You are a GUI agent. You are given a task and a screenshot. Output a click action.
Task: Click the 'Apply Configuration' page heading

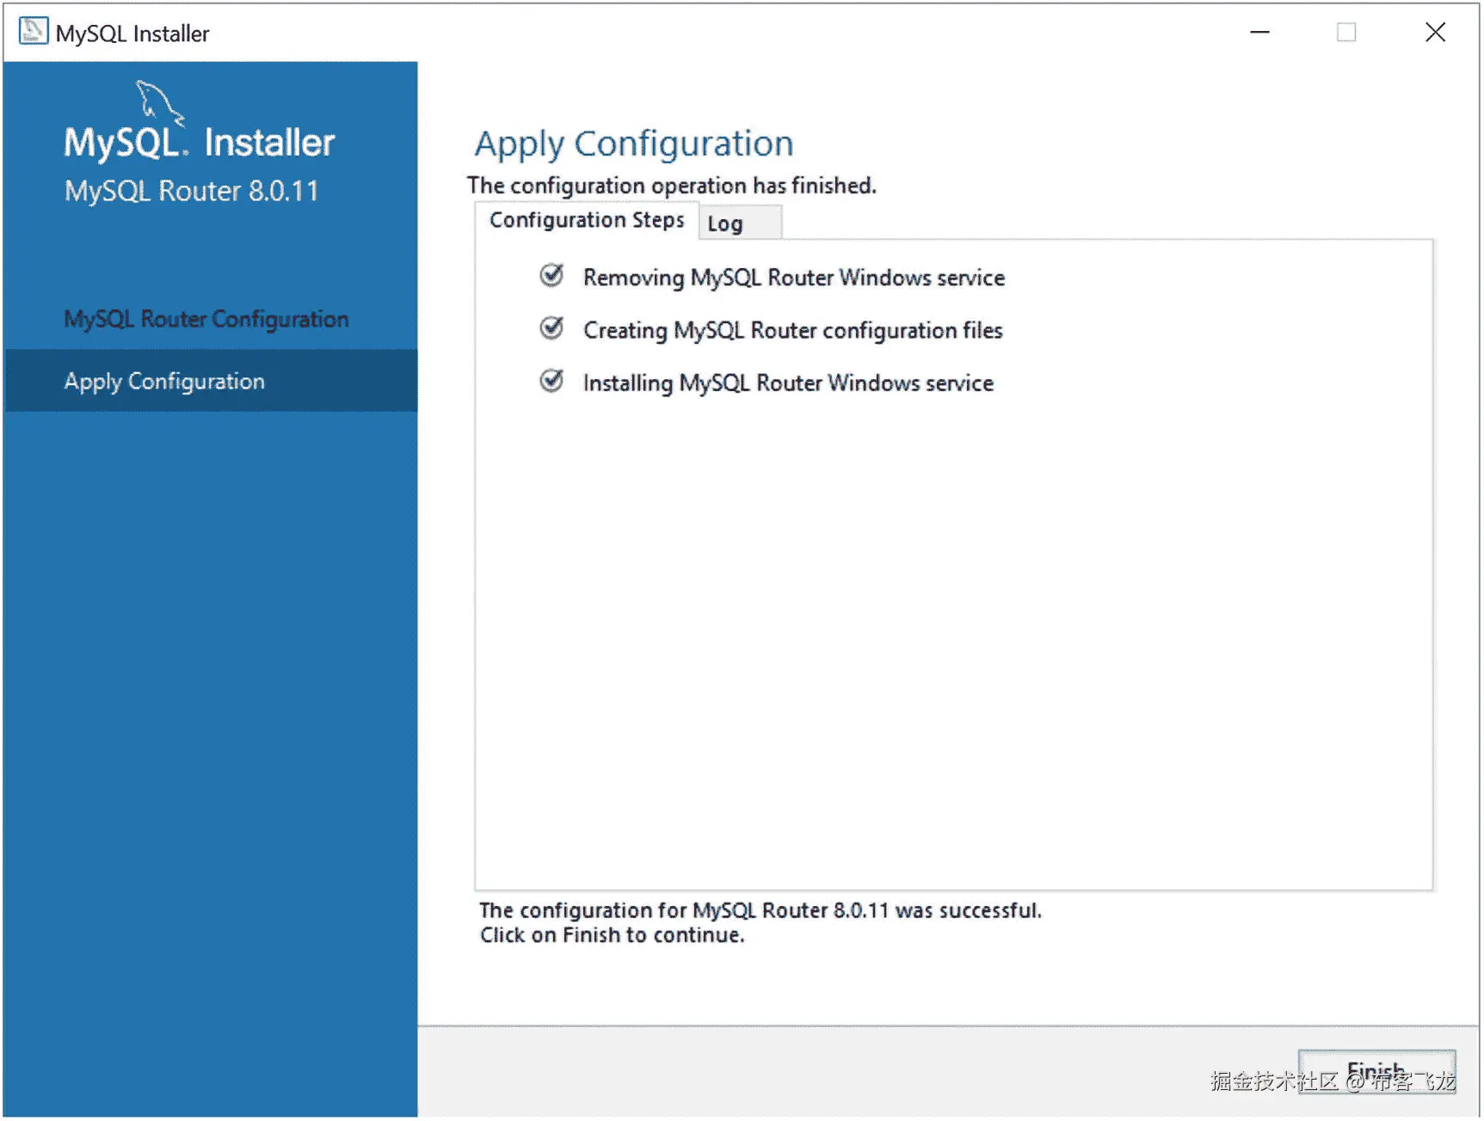tap(634, 144)
